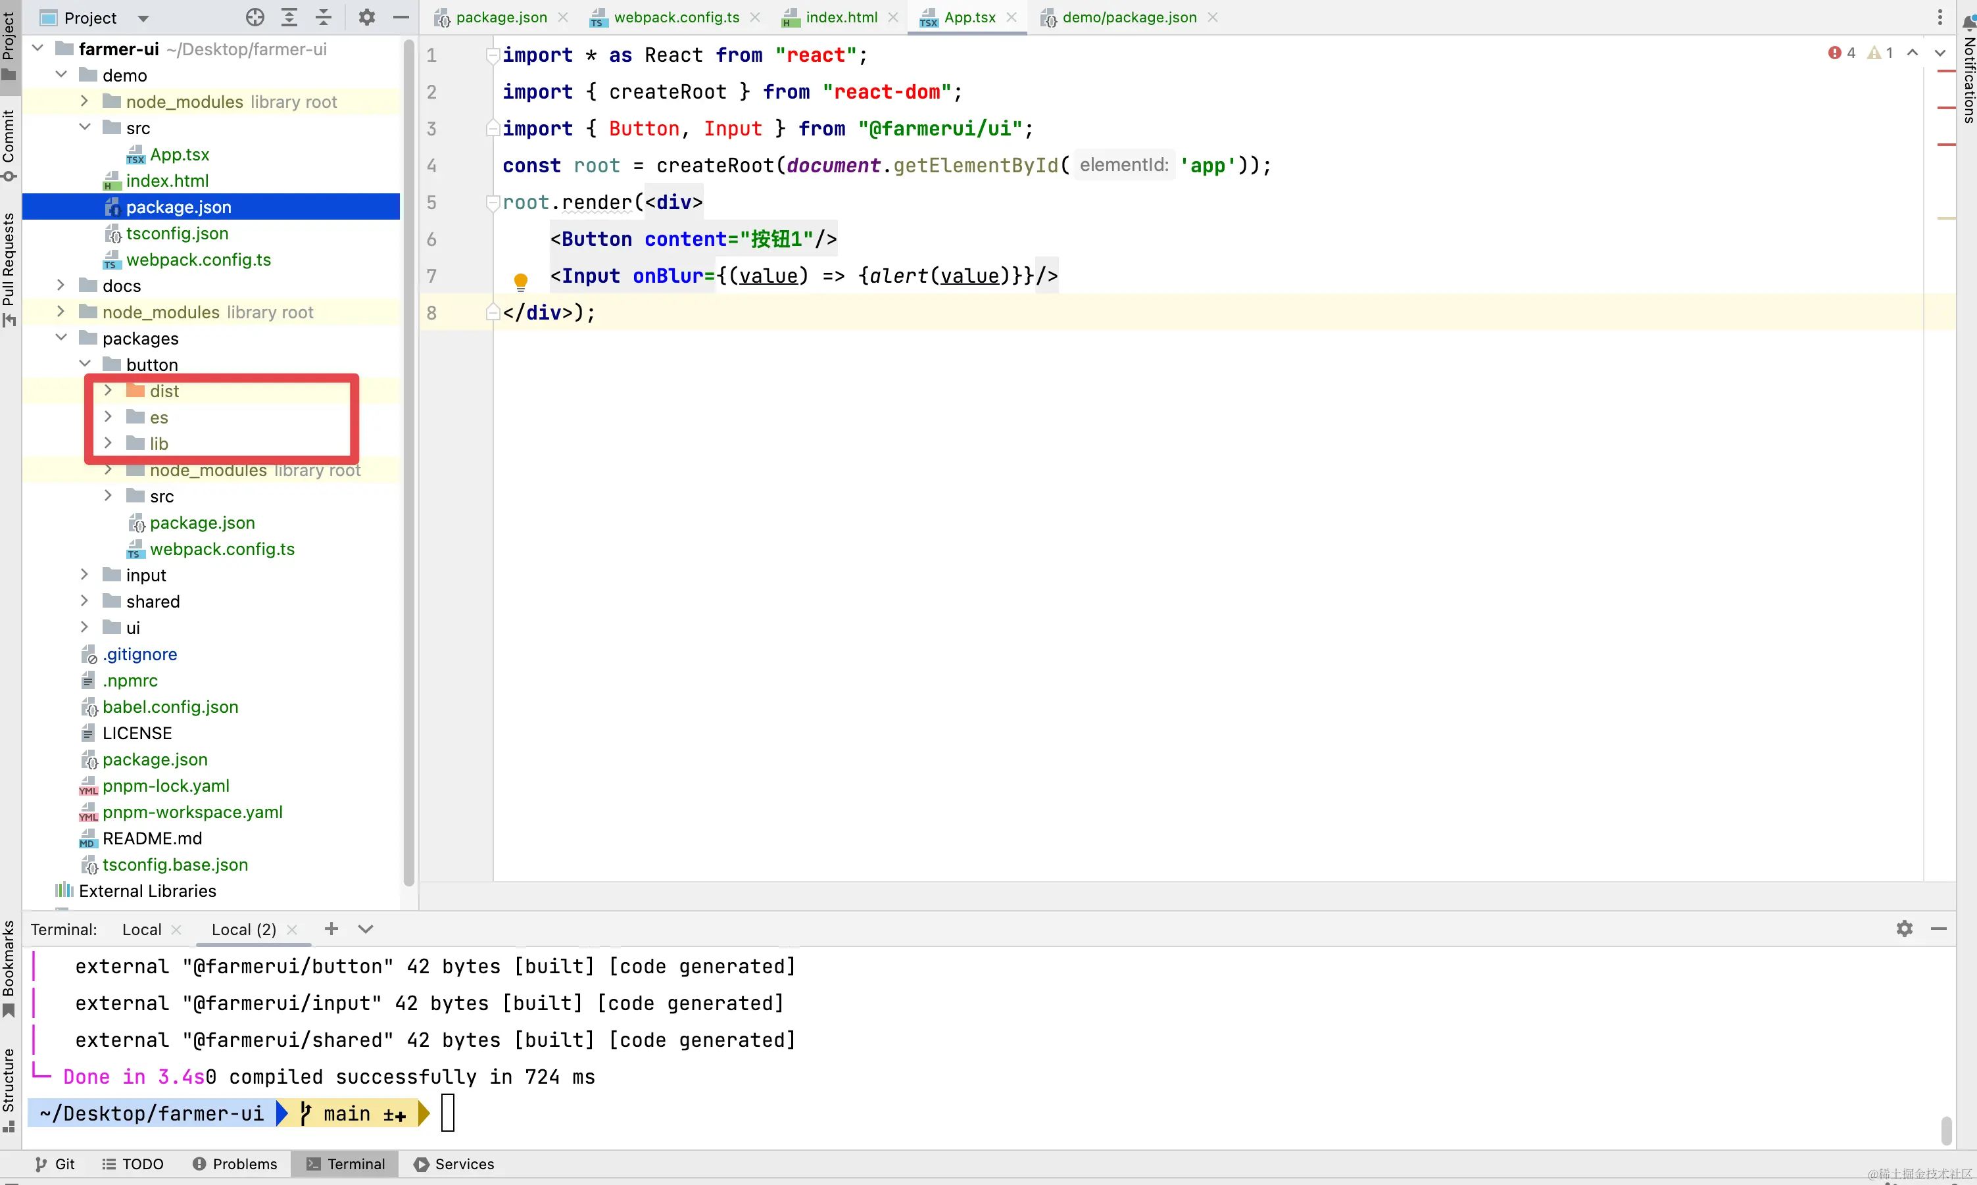Toggle the fold marker on line 8 closing div

pyautogui.click(x=493, y=312)
